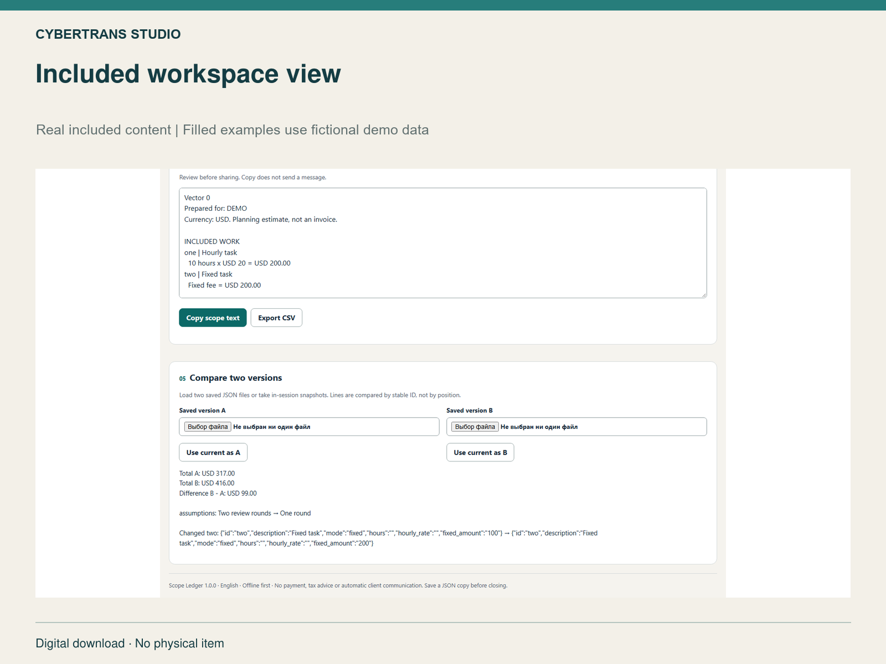This screenshot has height=664, width=886.
Task: Click the 'Load two saved JSON files' hint
Action: [x=320, y=395]
